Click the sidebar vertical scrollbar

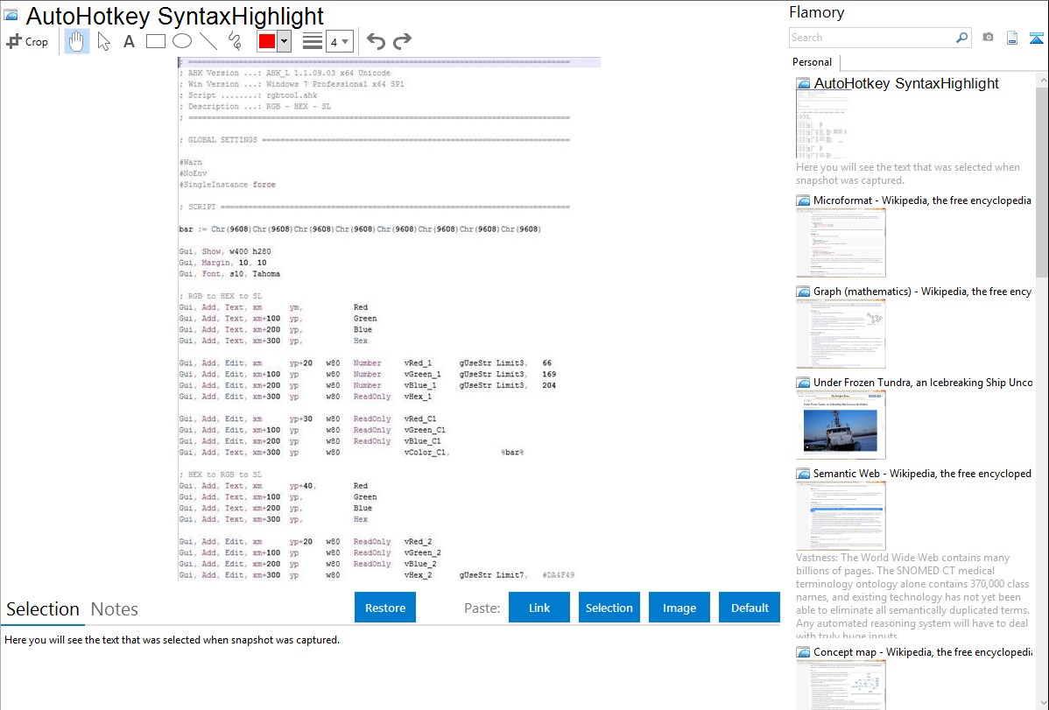coord(1042,180)
